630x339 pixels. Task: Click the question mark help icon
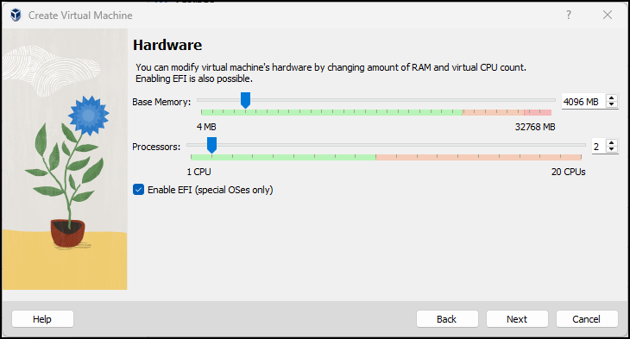pos(569,15)
